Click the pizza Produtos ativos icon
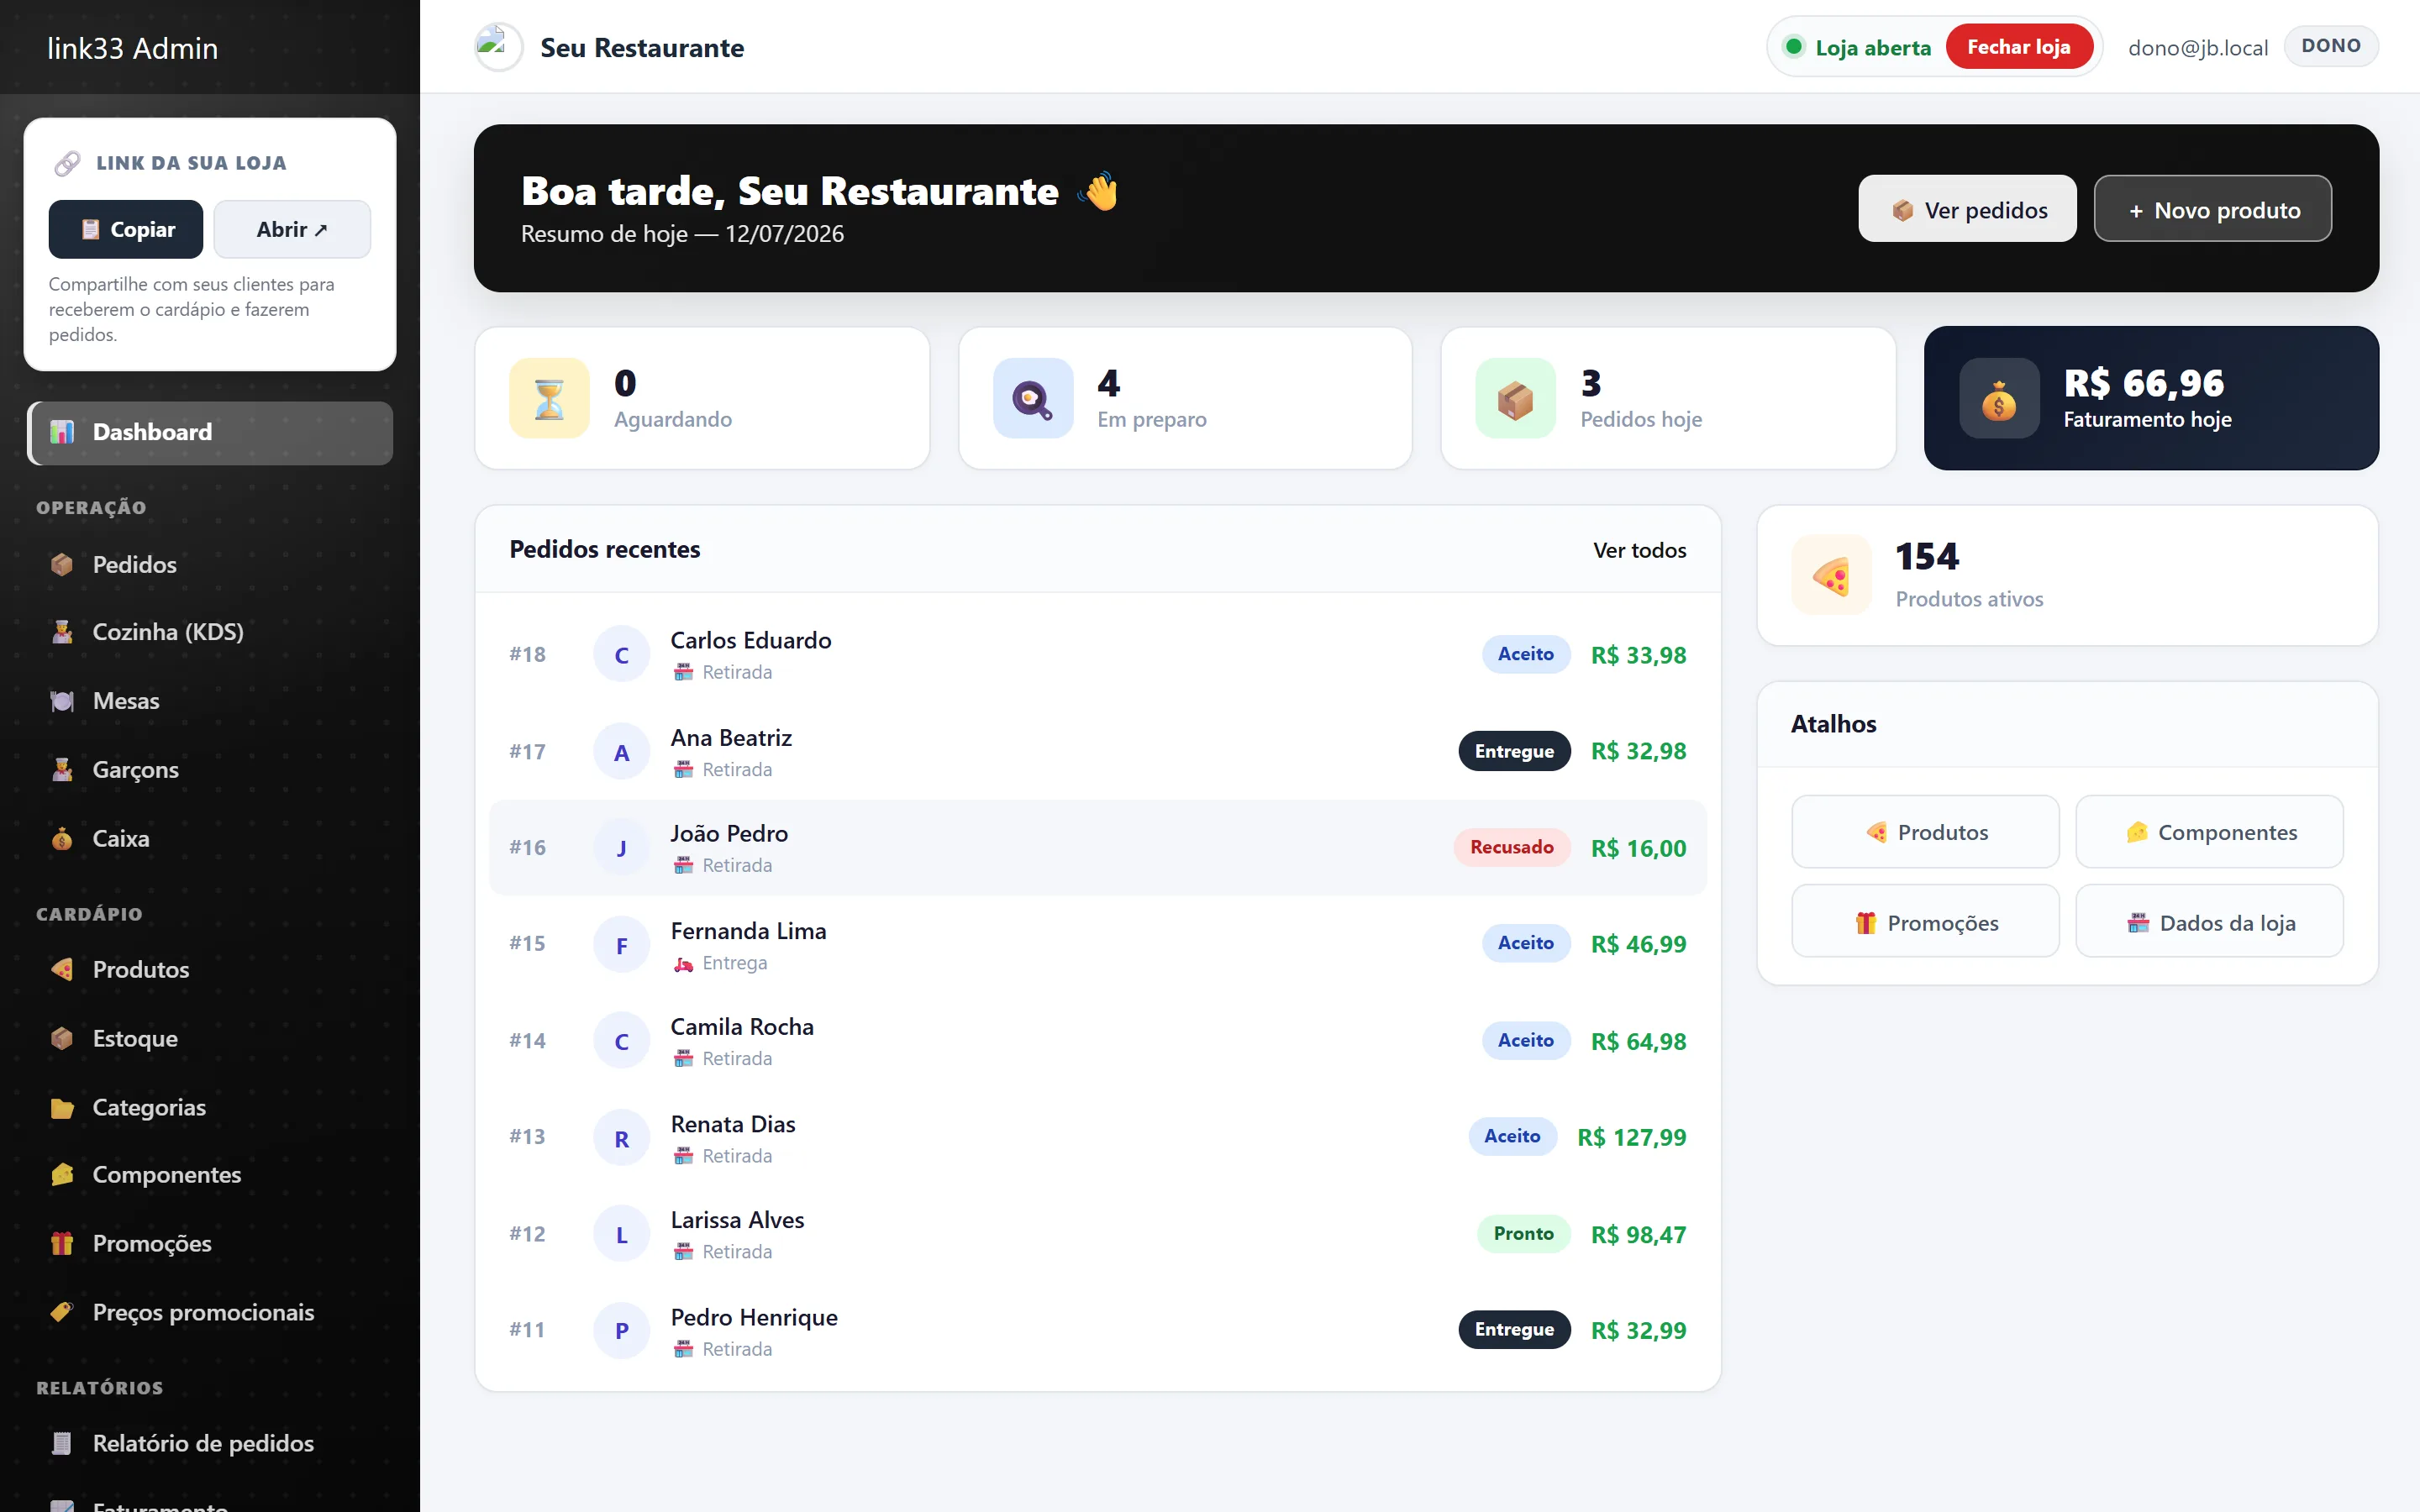 tap(1831, 576)
